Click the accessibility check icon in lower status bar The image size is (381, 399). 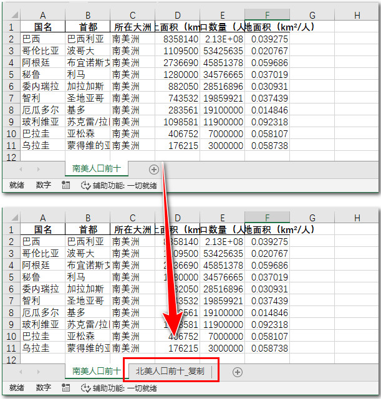(x=85, y=388)
